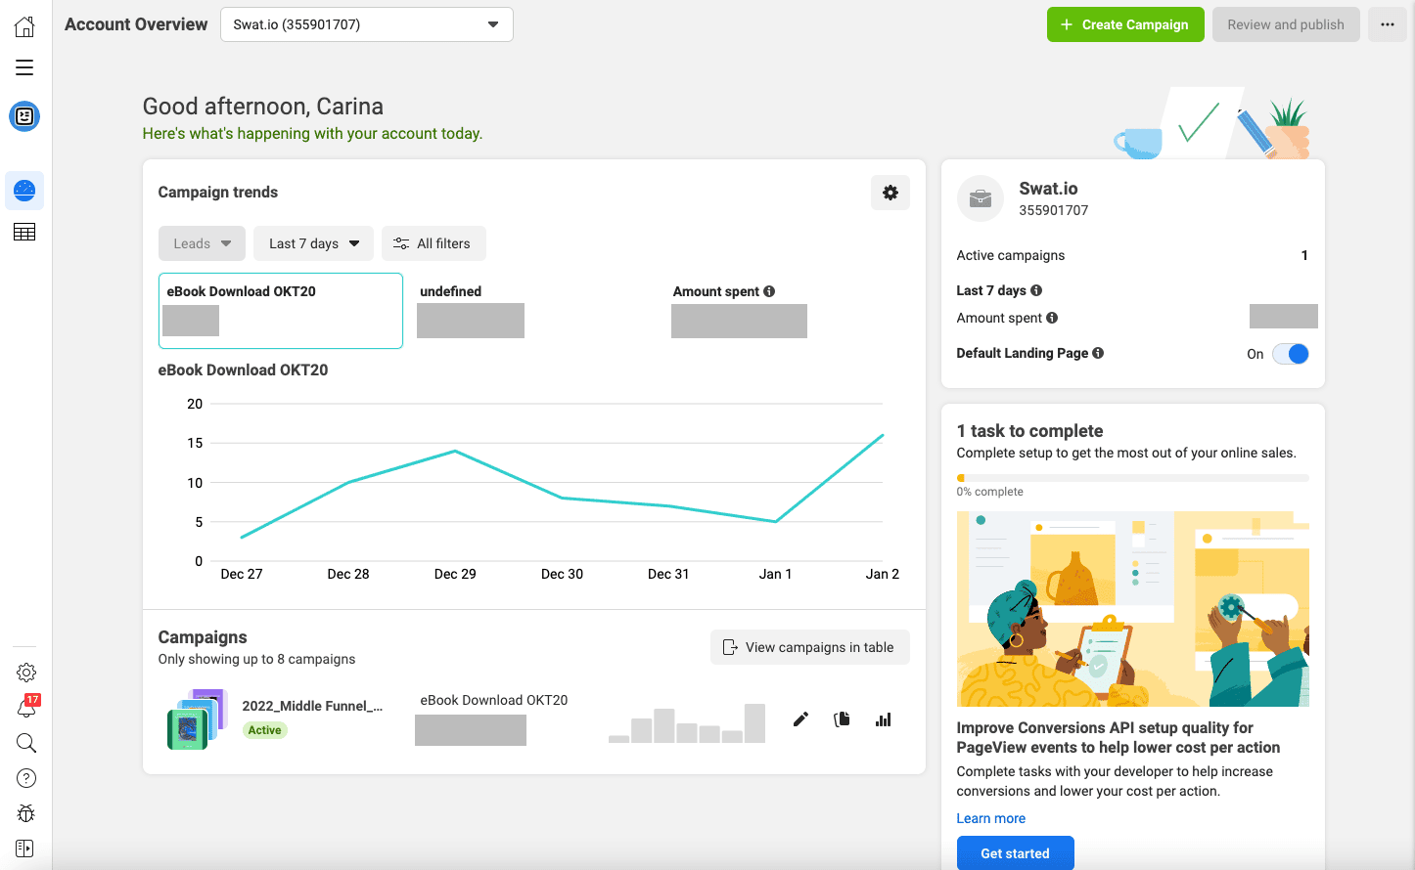Viewport: 1415px width, 870px height.
Task: Edit the 2022_Middle Funnel campaign with pencil icon
Action: coord(800,718)
